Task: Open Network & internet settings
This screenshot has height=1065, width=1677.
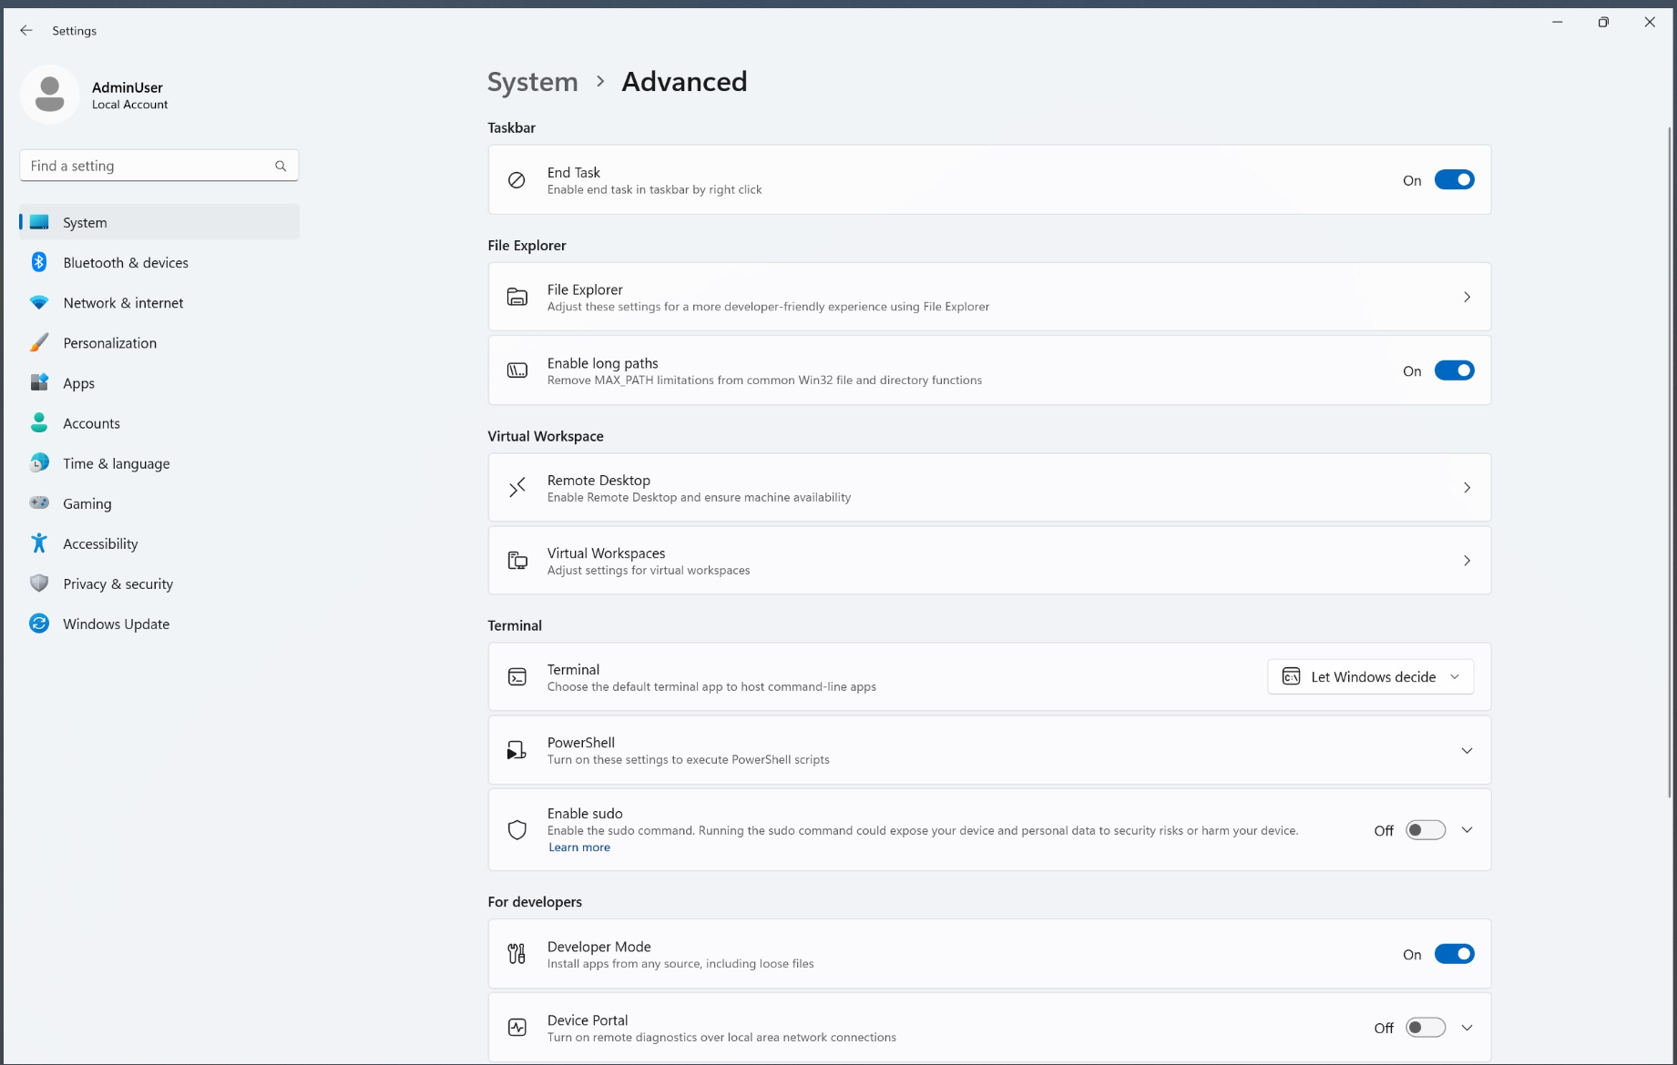Action: click(123, 303)
